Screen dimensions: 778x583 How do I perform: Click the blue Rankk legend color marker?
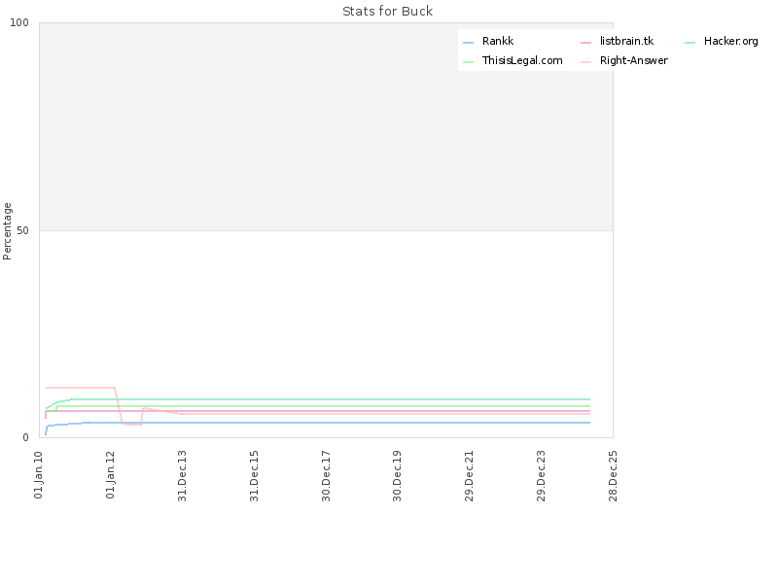pos(468,43)
